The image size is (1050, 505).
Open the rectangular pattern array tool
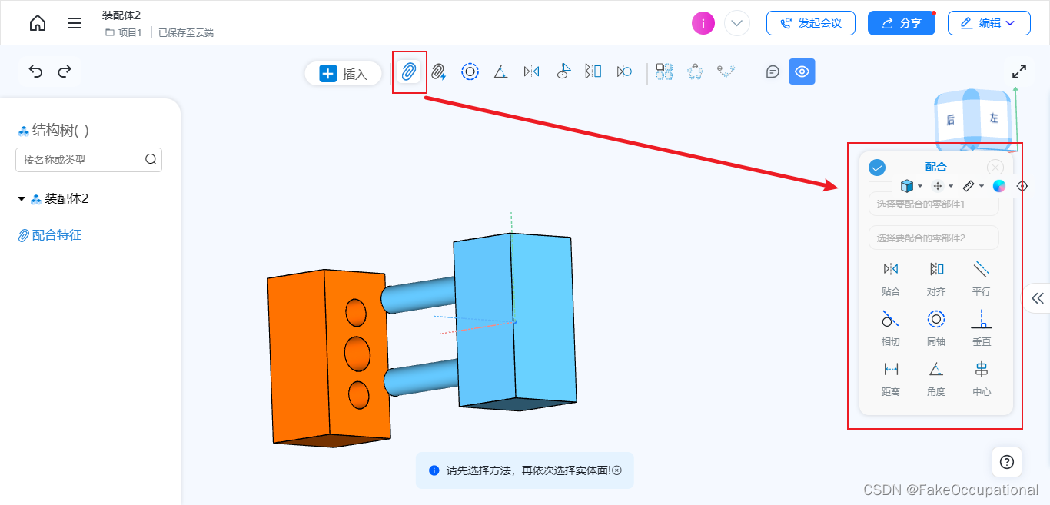664,71
